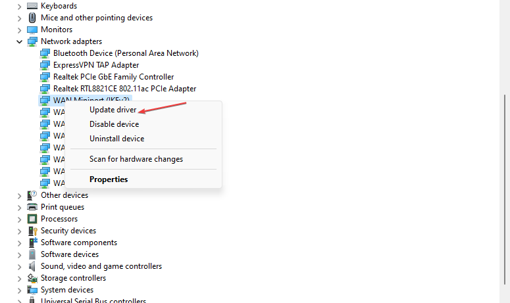Select Uninstall device menu entry
The width and height of the screenshot is (510, 303).
(116, 139)
